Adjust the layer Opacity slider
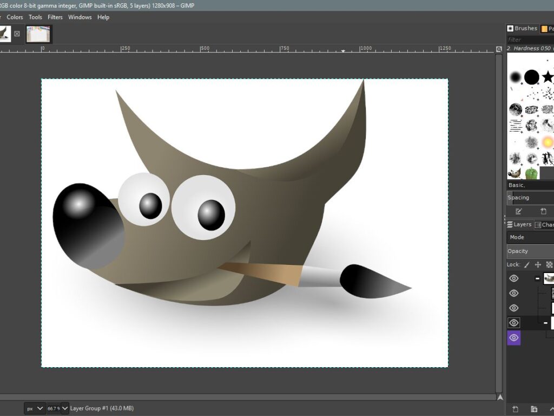This screenshot has width=554, height=416. coord(530,251)
